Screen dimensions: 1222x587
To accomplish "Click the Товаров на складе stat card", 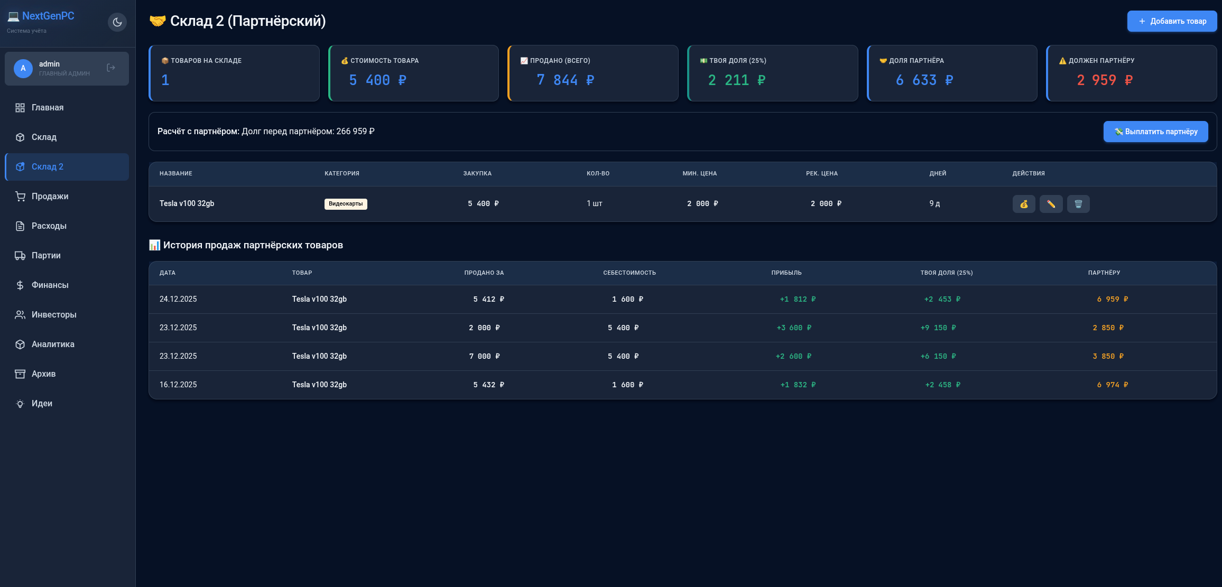I will point(234,73).
